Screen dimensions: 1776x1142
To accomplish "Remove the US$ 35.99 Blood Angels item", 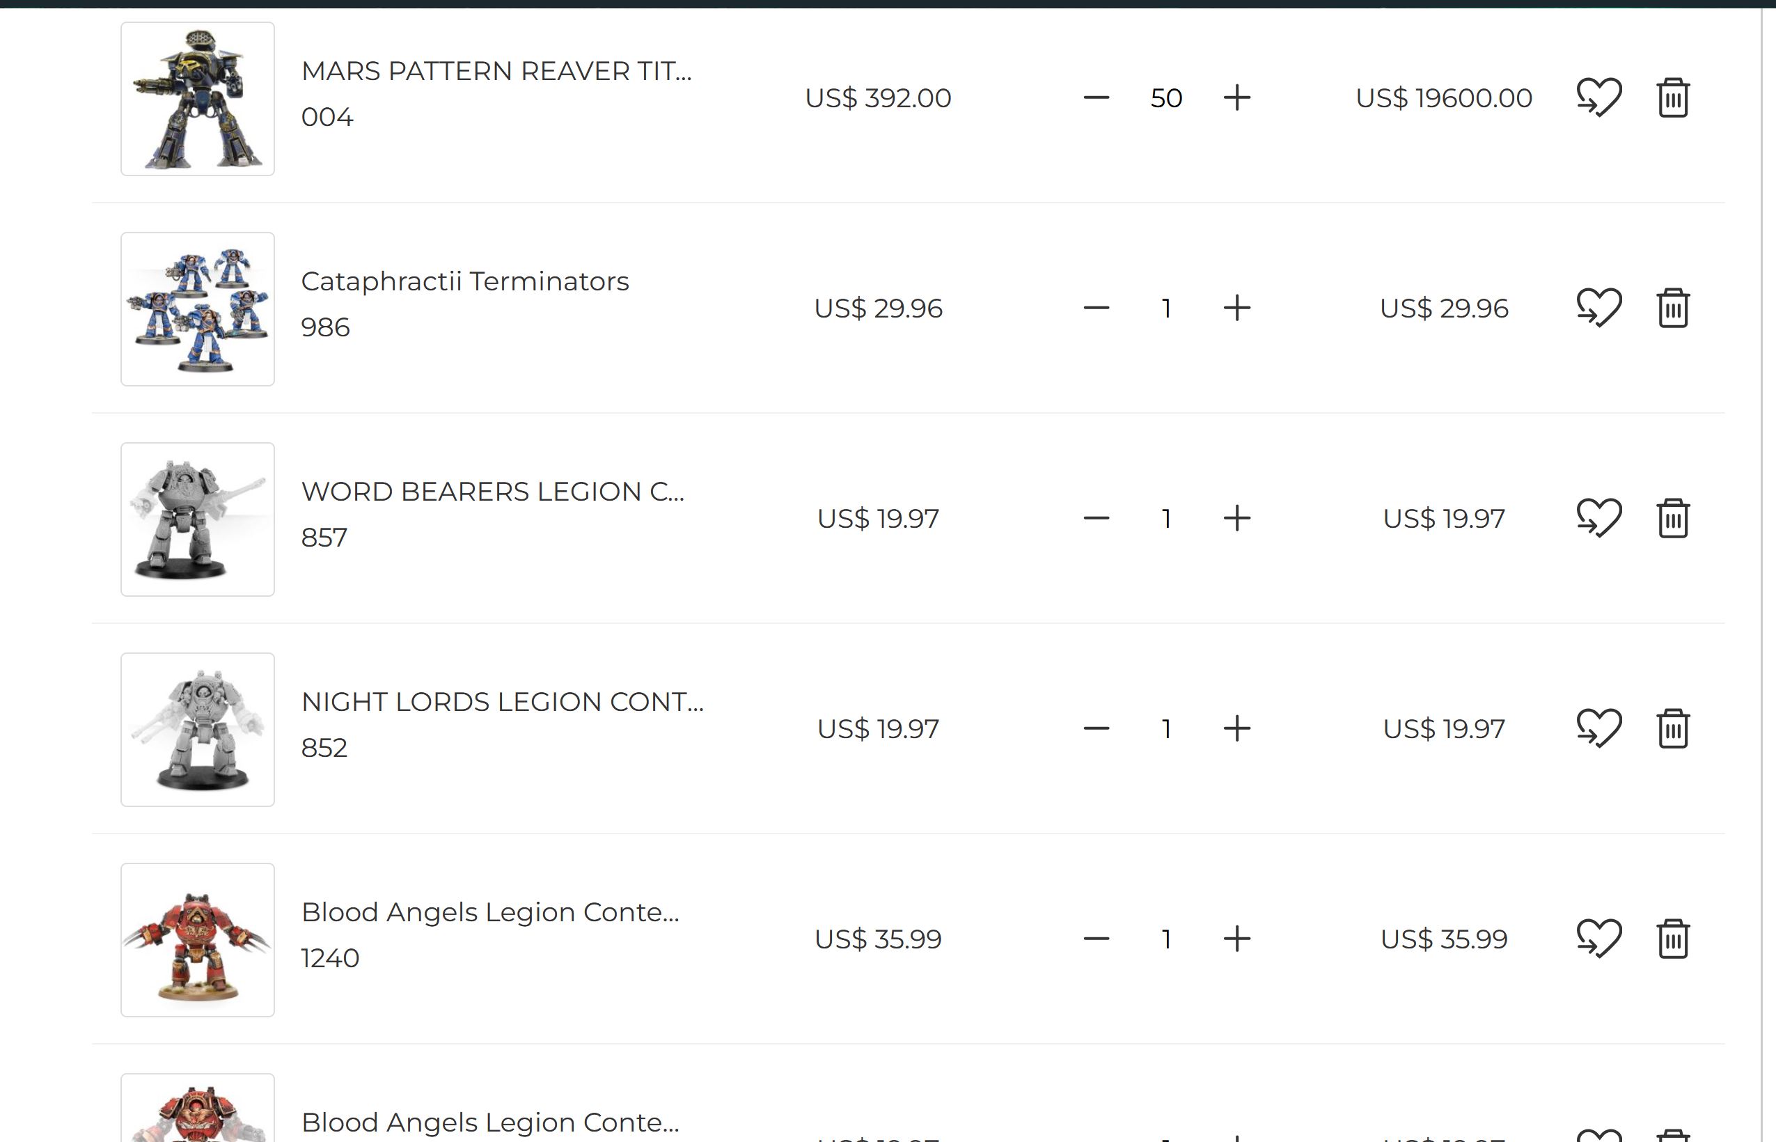I will tap(1672, 939).
